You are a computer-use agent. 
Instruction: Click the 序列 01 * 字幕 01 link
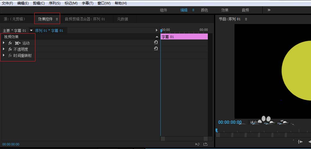[x=49, y=31]
